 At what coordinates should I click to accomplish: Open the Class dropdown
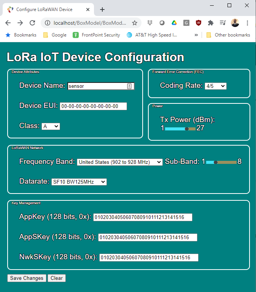click(x=51, y=126)
